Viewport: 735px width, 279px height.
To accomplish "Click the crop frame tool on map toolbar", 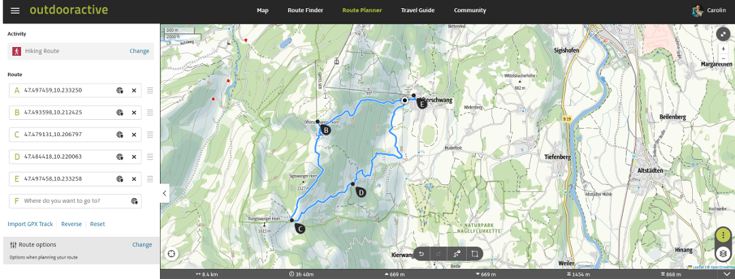I will (x=474, y=254).
